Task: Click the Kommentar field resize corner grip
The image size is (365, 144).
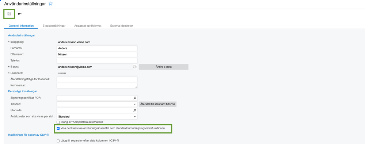Action: [136, 87]
